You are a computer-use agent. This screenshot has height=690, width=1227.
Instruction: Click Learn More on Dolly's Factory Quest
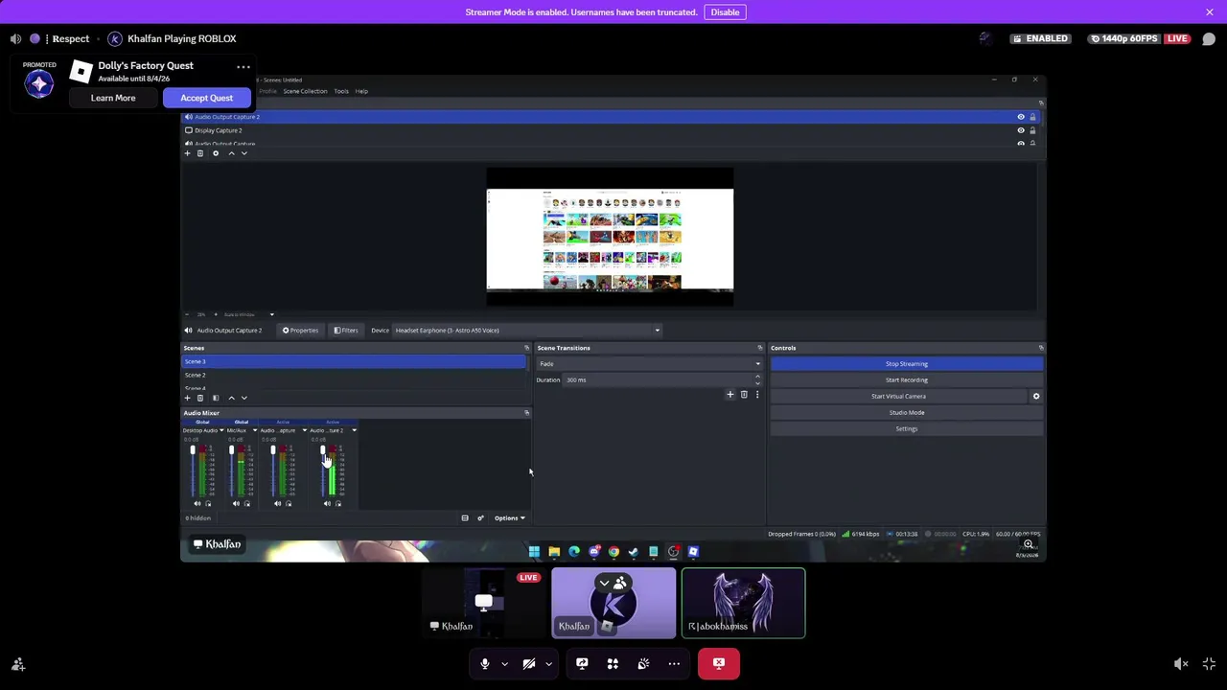[x=113, y=98]
